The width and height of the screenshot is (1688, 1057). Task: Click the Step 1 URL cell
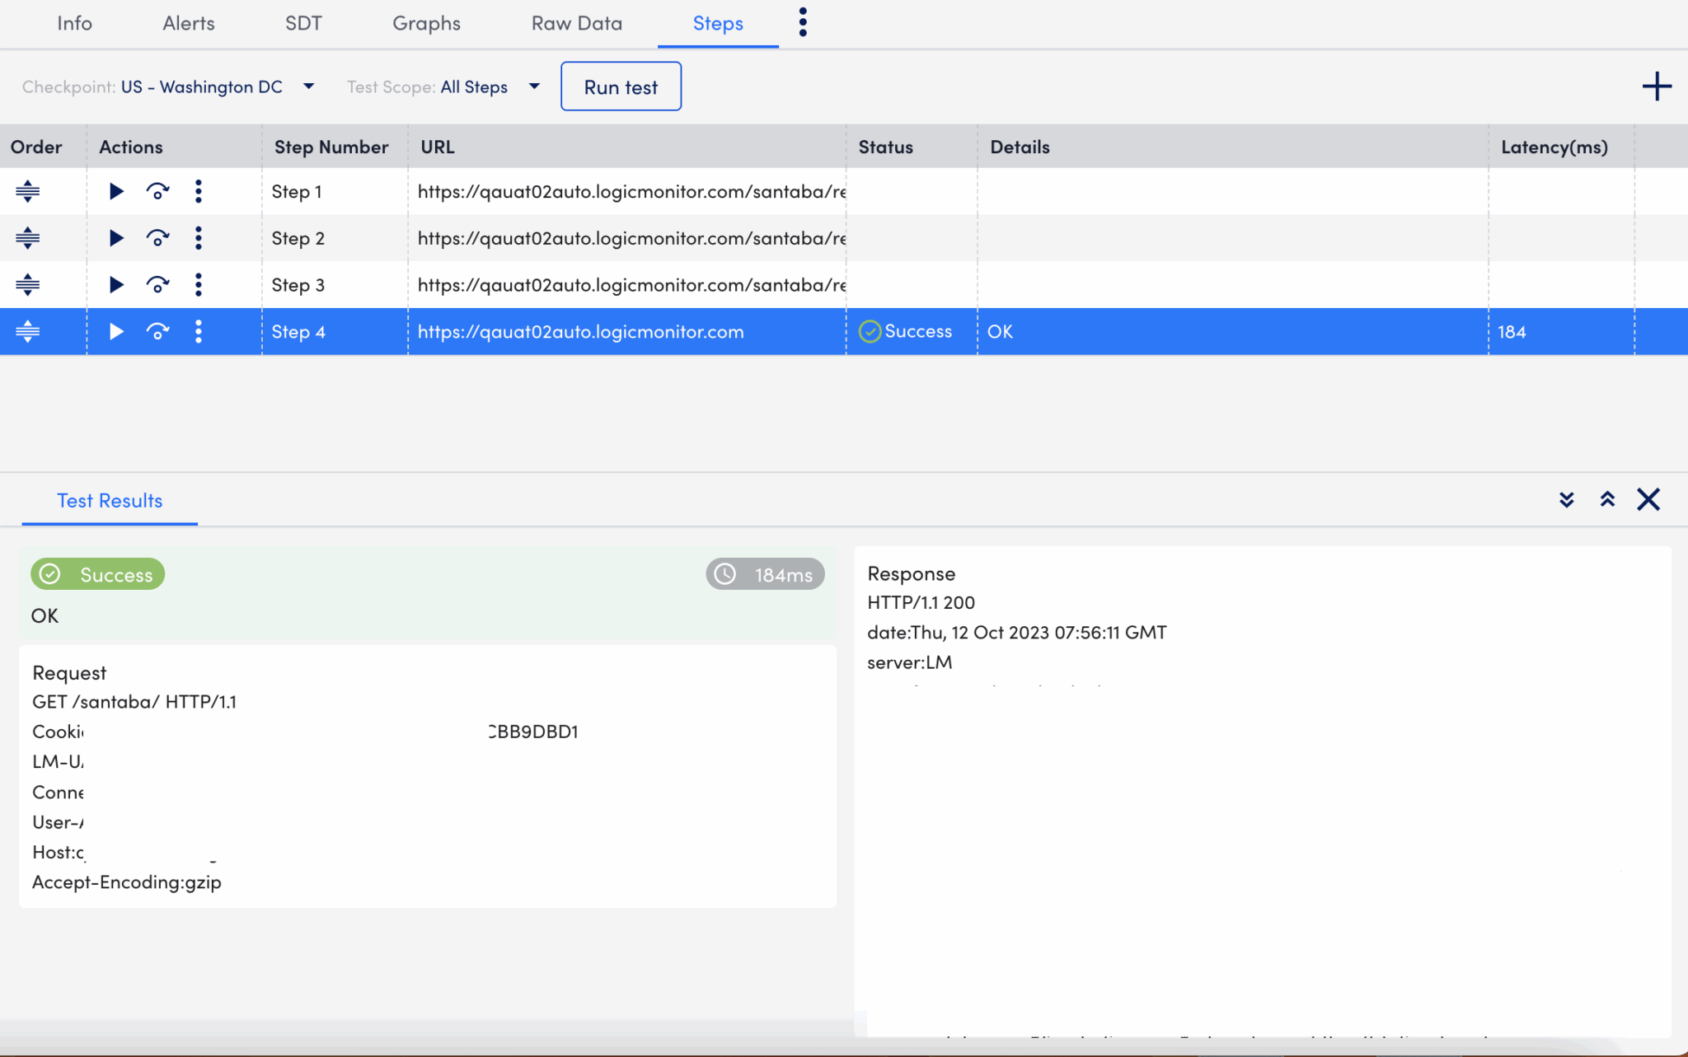(x=627, y=191)
